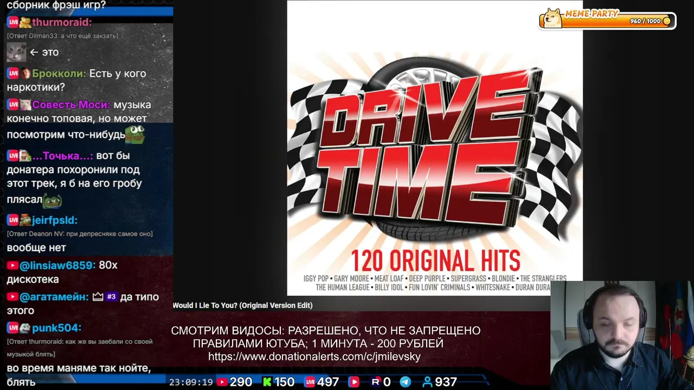Click the reply quote 'Ответ Deanon NV'
The width and height of the screenshot is (694, 390).
click(80, 234)
